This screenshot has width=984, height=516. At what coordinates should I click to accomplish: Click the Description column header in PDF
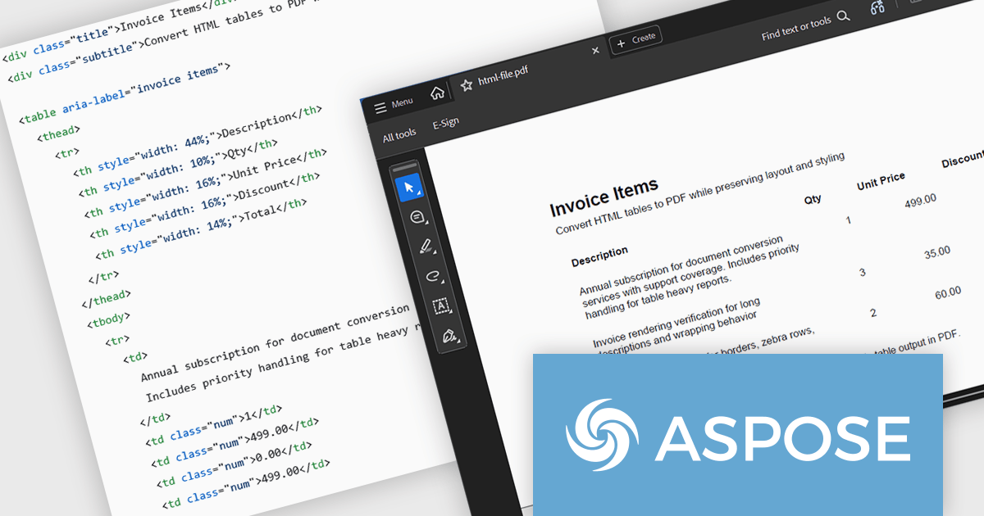click(x=599, y=257)
